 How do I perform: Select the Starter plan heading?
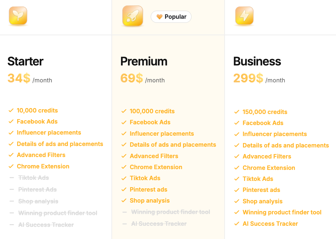[x=25, y=61]
